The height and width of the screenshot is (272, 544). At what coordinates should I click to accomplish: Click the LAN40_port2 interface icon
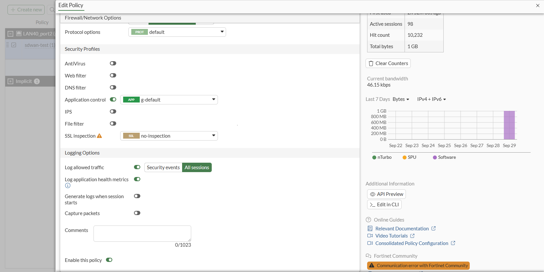pos(19,34)
